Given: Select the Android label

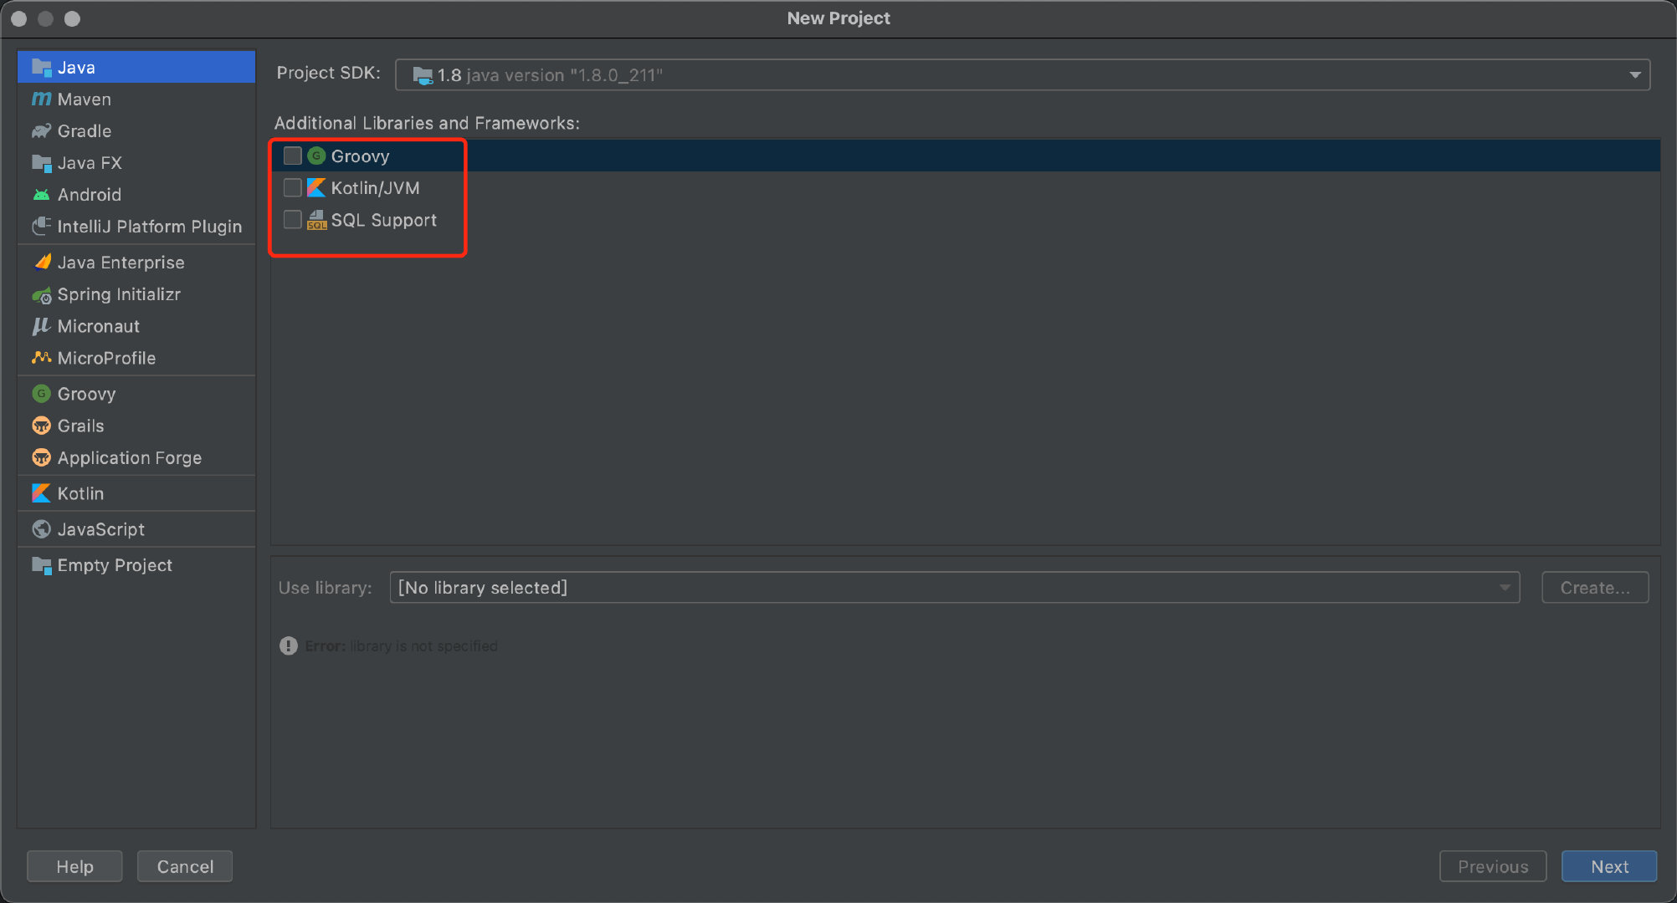Looking at the screenshot, I should click(x=90, y=195).
